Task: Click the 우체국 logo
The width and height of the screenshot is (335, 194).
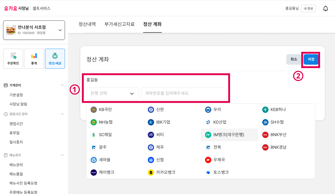Action: 208,160
